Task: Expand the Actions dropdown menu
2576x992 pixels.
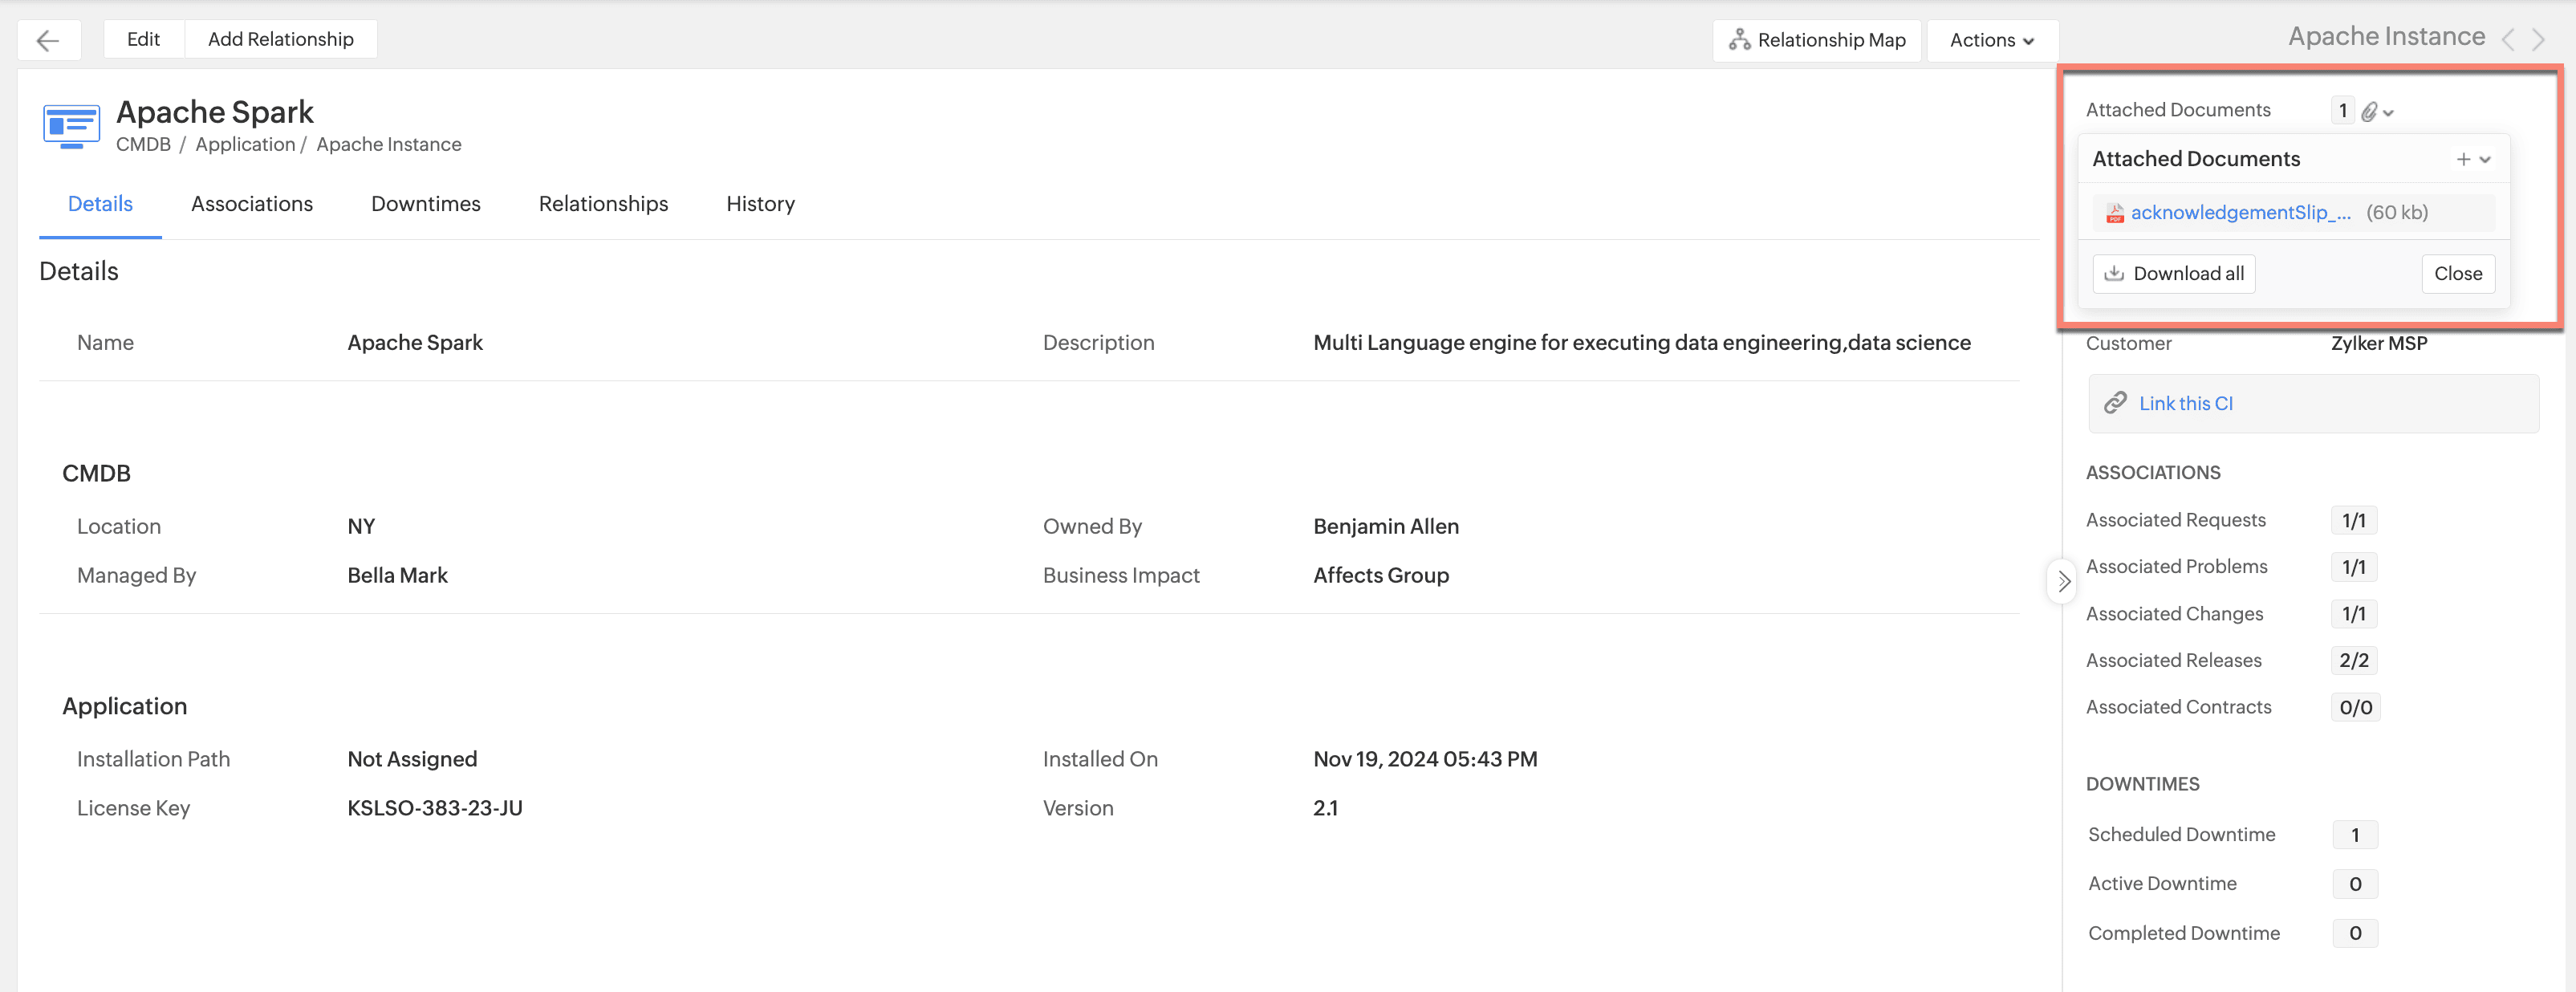Action: [1992, 40]
